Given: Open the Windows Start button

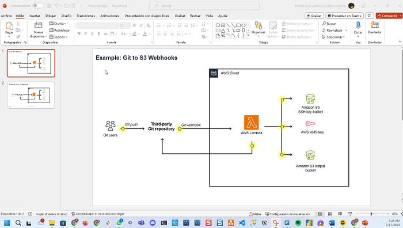Looking at the screenshot, I should [x=7, y=223].
